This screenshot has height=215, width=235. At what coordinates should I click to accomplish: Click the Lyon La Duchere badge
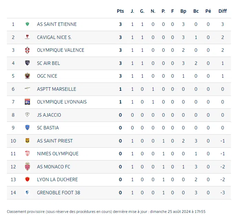click(27, 179)
